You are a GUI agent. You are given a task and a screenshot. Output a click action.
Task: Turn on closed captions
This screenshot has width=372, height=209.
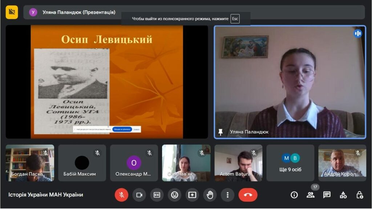[x=157, y=195]
